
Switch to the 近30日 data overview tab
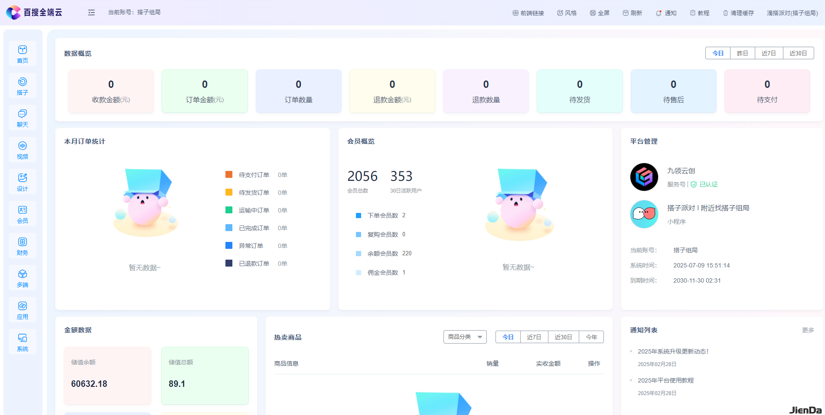(798, 53)
